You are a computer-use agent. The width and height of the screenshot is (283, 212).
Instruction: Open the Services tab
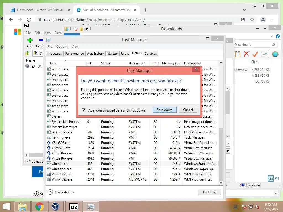pos(151,54)
